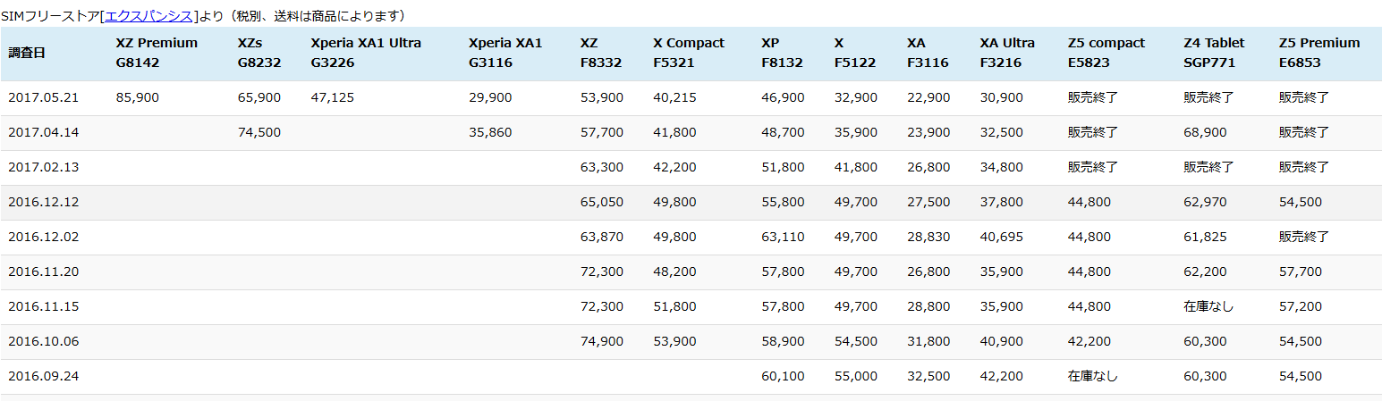Click the 85,900 XZ Premium price
Screen dimensions: 1382x401
tap(137, 97)
